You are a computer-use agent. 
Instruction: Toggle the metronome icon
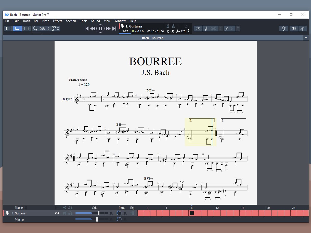tap(173, 26)
